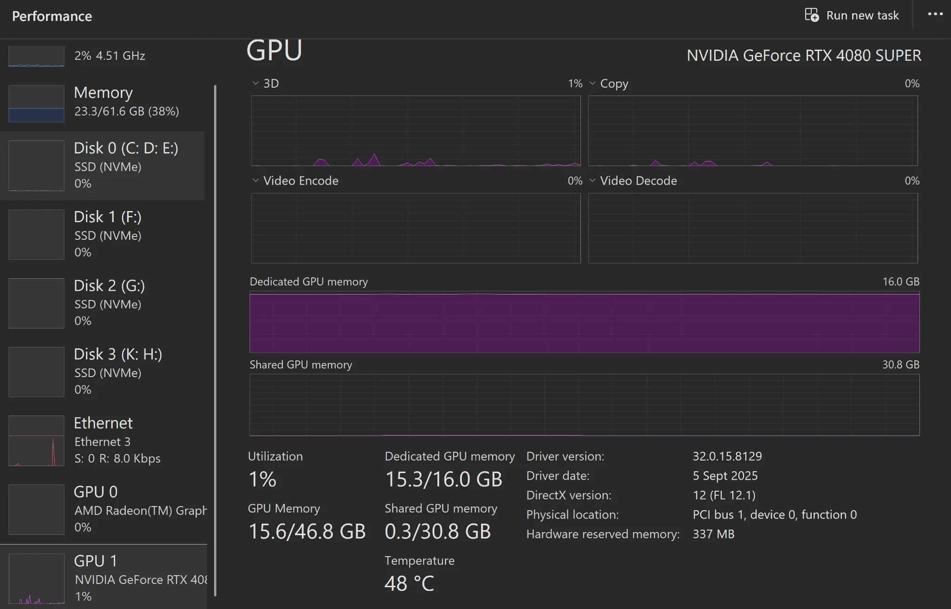Select Disk 3 (K: H:)
Image resolution: width=951 pixels, height=609 pixels.
point(116,371)
